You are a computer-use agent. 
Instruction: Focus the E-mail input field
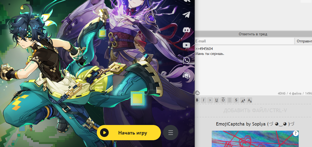pos(244,41)
